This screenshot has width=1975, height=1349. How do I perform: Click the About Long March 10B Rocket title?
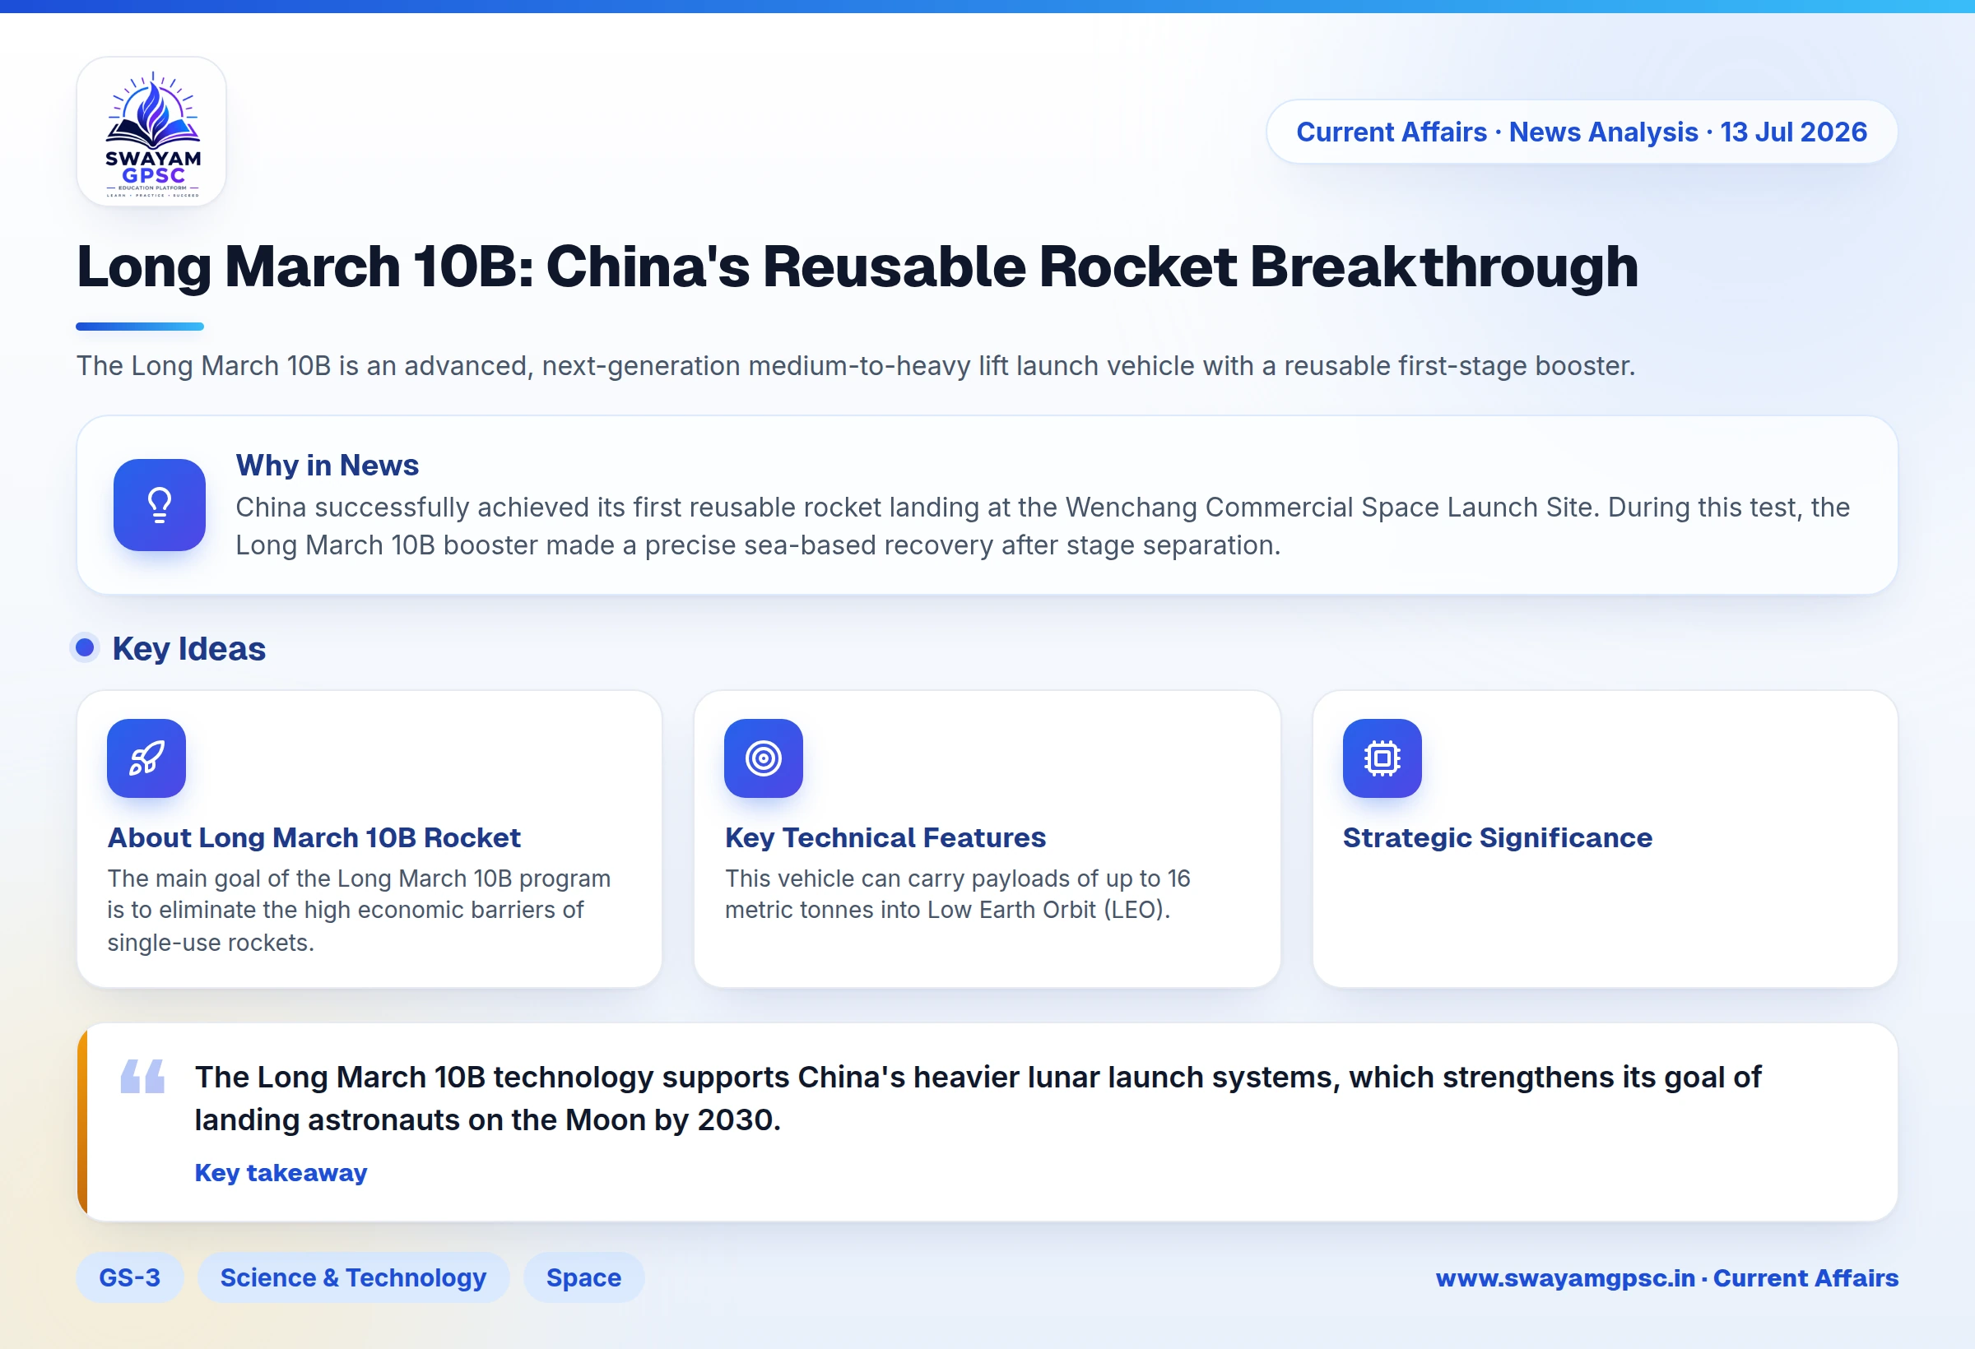[x=314, y=837]
